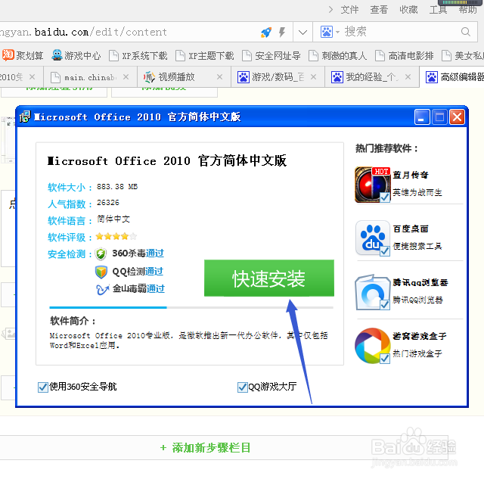Click the 26326 popularity value
The image size is (484, 479).
click(108, 203)
